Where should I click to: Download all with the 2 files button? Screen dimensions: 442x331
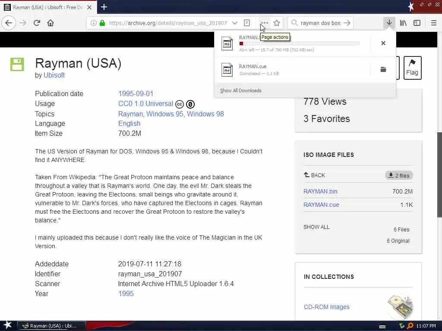[399, 175]
